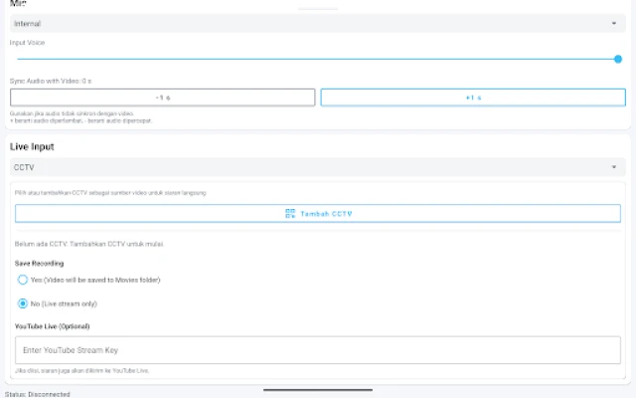This screenshot has height=398, width=636.
Task: Tap the drag handle at the top
Action: [318, 6]
